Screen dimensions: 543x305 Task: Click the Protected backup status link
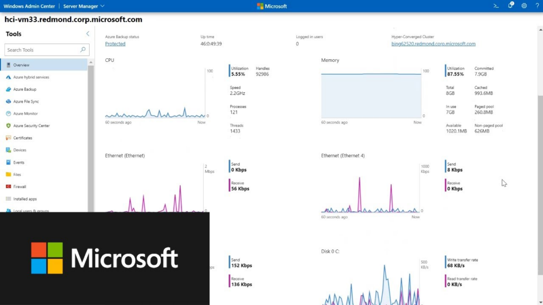tap(115, 44)
